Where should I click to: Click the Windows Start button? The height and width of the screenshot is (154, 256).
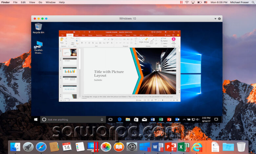tap(36, 120)
